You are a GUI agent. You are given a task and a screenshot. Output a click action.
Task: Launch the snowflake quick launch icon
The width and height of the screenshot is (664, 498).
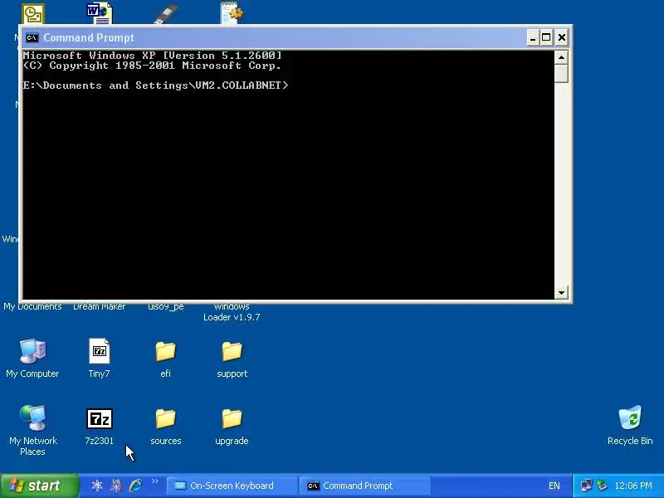pyautogui.click(x=97, y=486)
